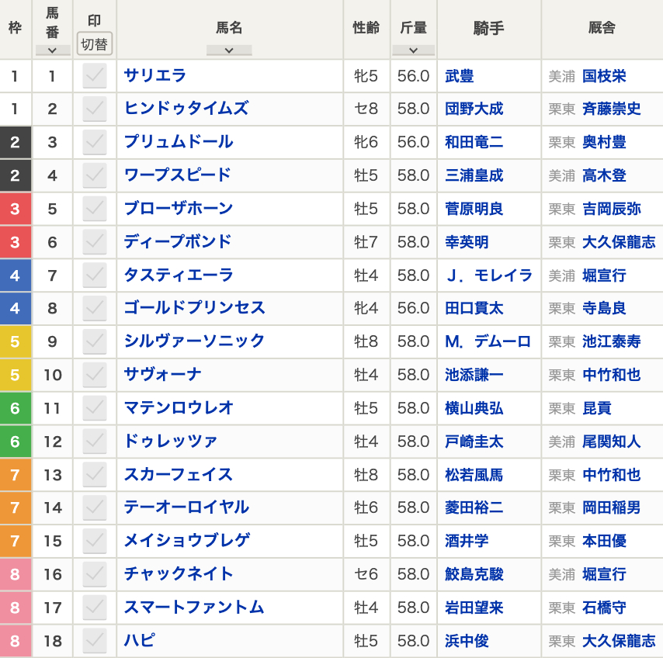Open jockey profile 菱田裕二
Screen dimensions: 663x658
coord(474,507)
